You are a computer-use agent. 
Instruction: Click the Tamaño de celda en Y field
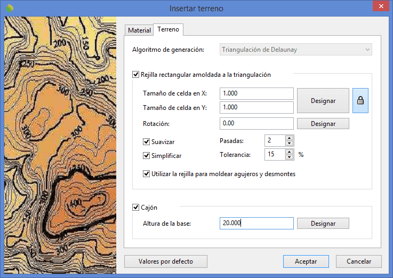click(x=256, y=107)
